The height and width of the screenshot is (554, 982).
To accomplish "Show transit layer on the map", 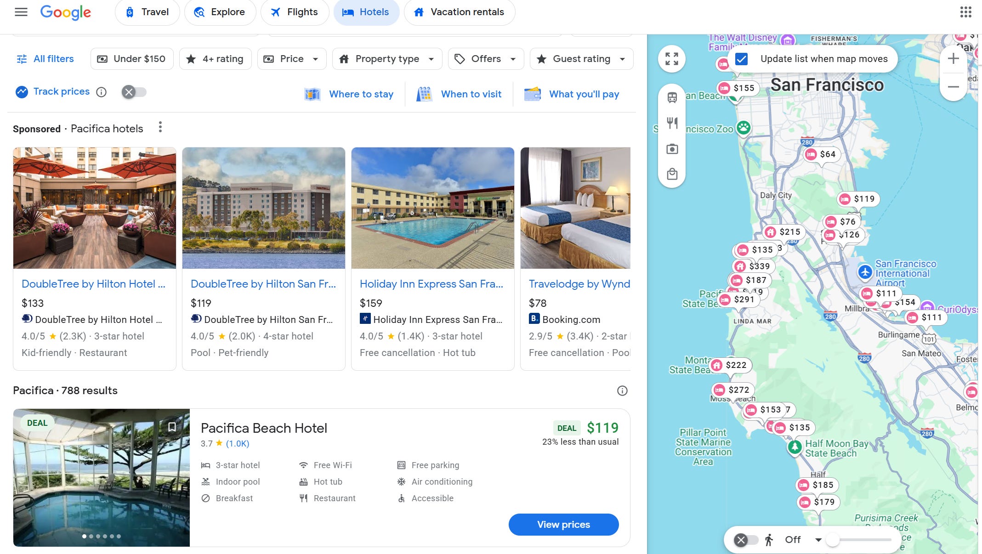I will click(672, 97).
